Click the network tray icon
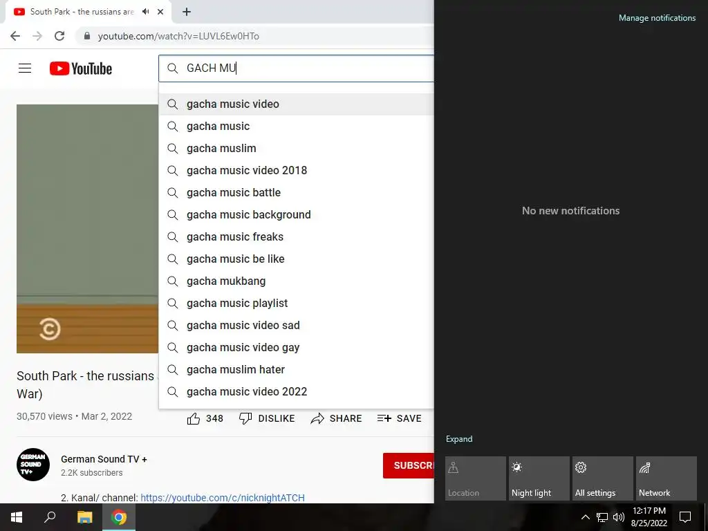Screen dimensions: 708x531 click(602, 517)
